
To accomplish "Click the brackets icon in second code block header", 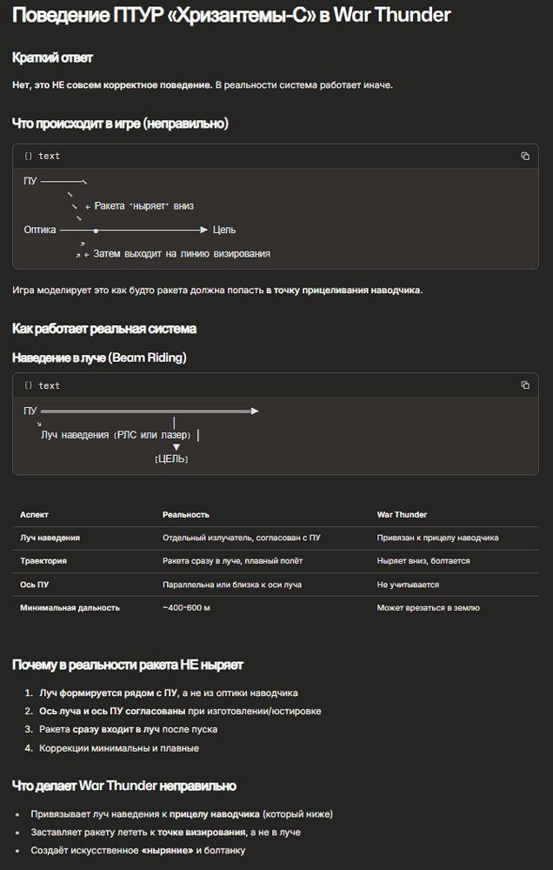I will point(29,385).
